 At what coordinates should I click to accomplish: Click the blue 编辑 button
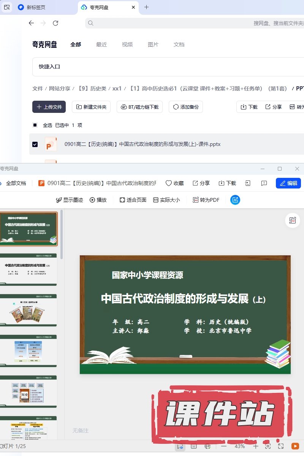pyautogui.click(x=288, y=183)
